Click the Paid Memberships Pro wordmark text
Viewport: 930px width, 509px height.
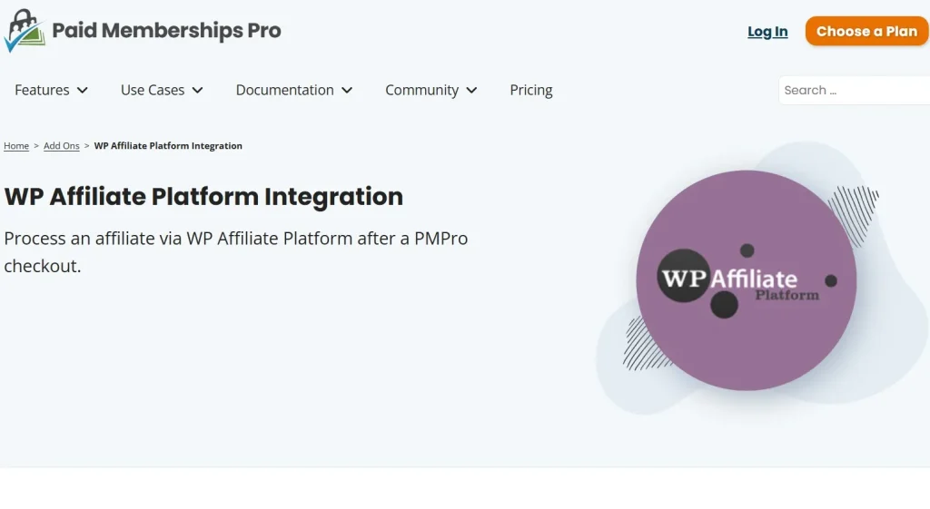(x=166, y=31)
